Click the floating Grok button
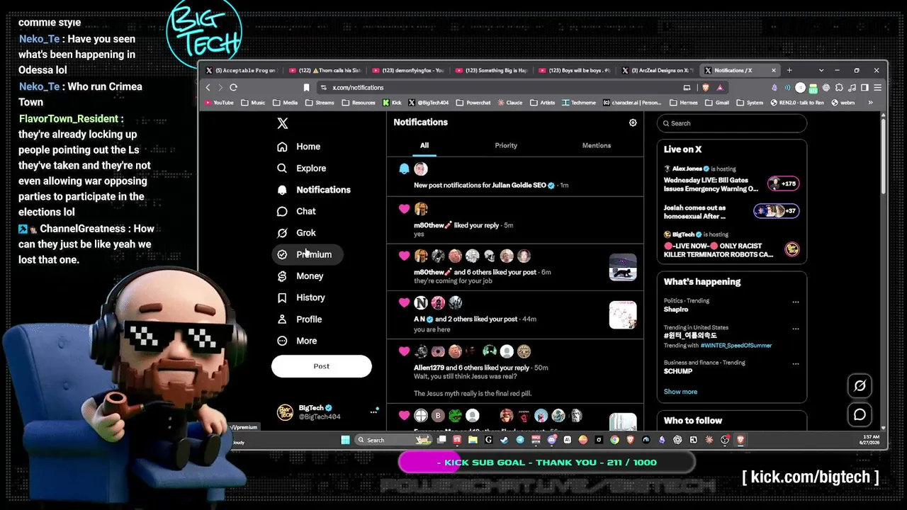Viewport: 907px width, 510px height. tap(860, 386)
